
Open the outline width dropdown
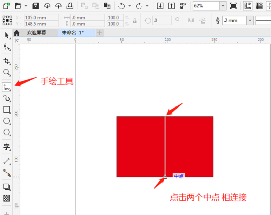coord(250,20)
